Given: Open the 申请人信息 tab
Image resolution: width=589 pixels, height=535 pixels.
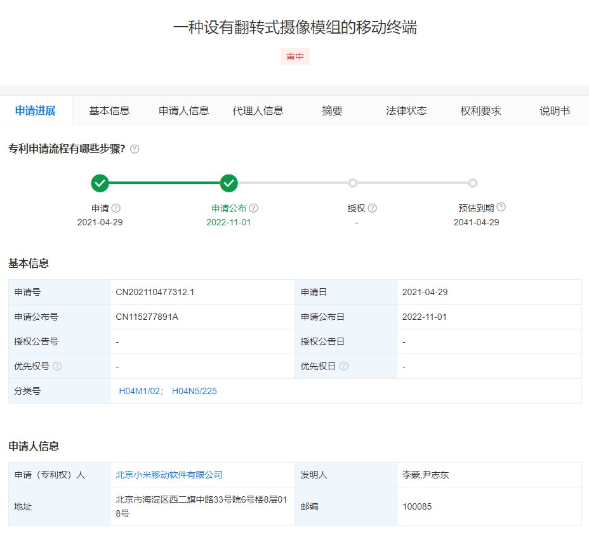Looking at the screenshot, I should [x=183, y=111].
